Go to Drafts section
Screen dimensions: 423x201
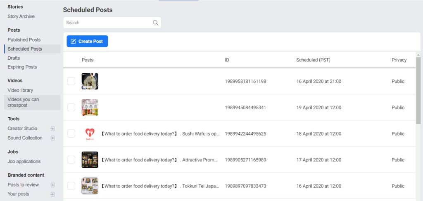(14, 58)
